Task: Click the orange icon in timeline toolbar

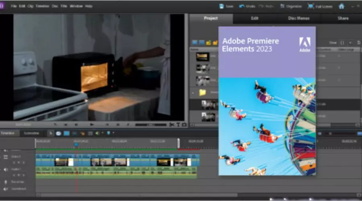Action: pos(82,133)
